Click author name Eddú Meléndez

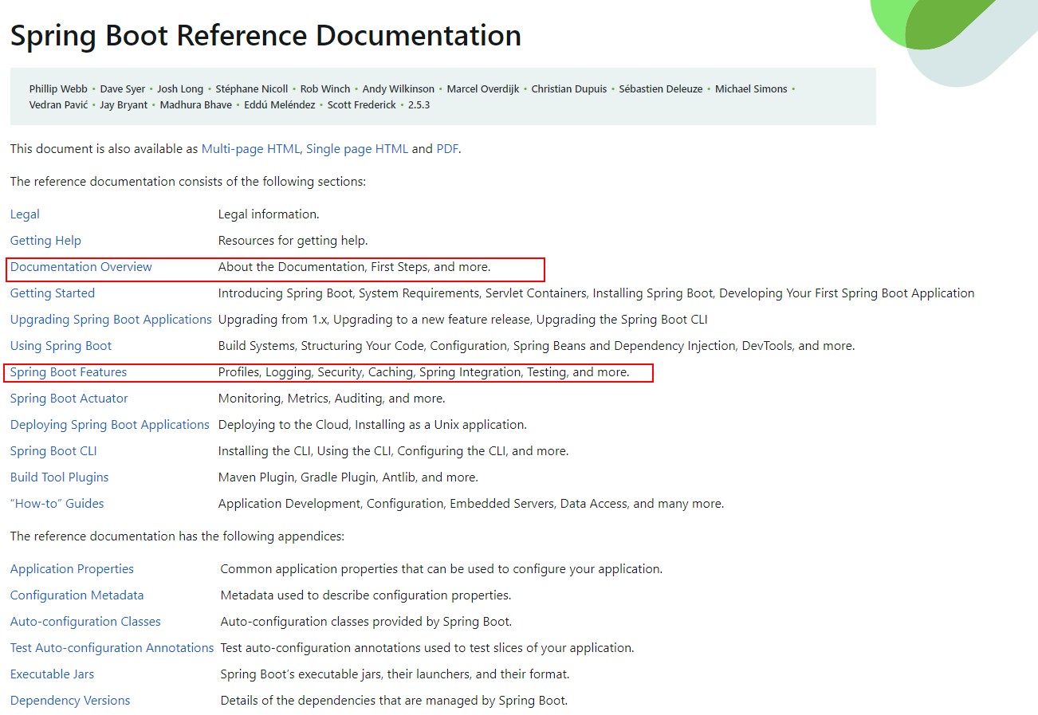(x=280, y=105)
